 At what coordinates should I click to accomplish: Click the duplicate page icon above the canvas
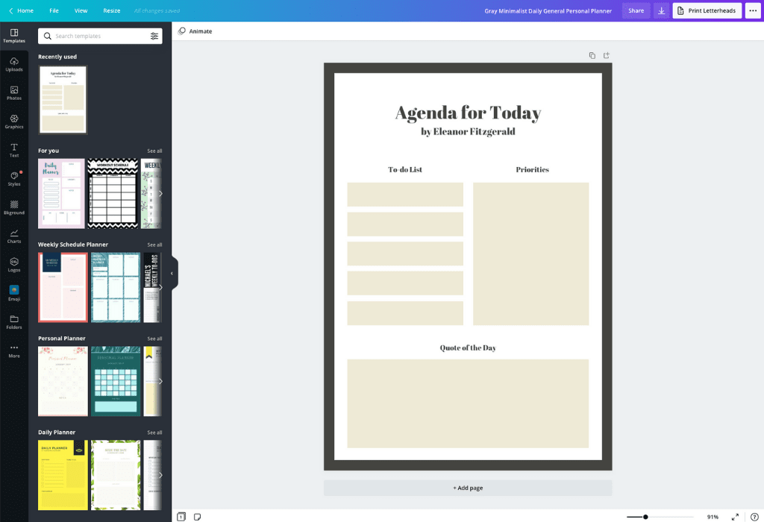592,55
